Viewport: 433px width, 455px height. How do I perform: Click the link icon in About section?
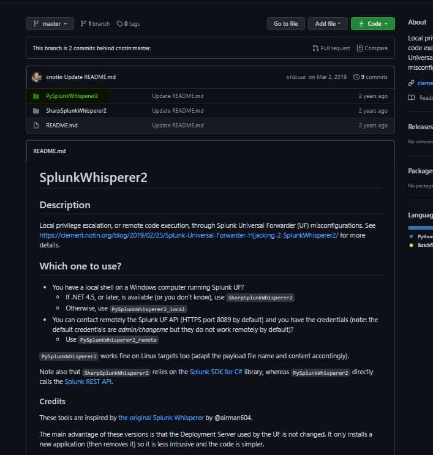pos(411,83)
